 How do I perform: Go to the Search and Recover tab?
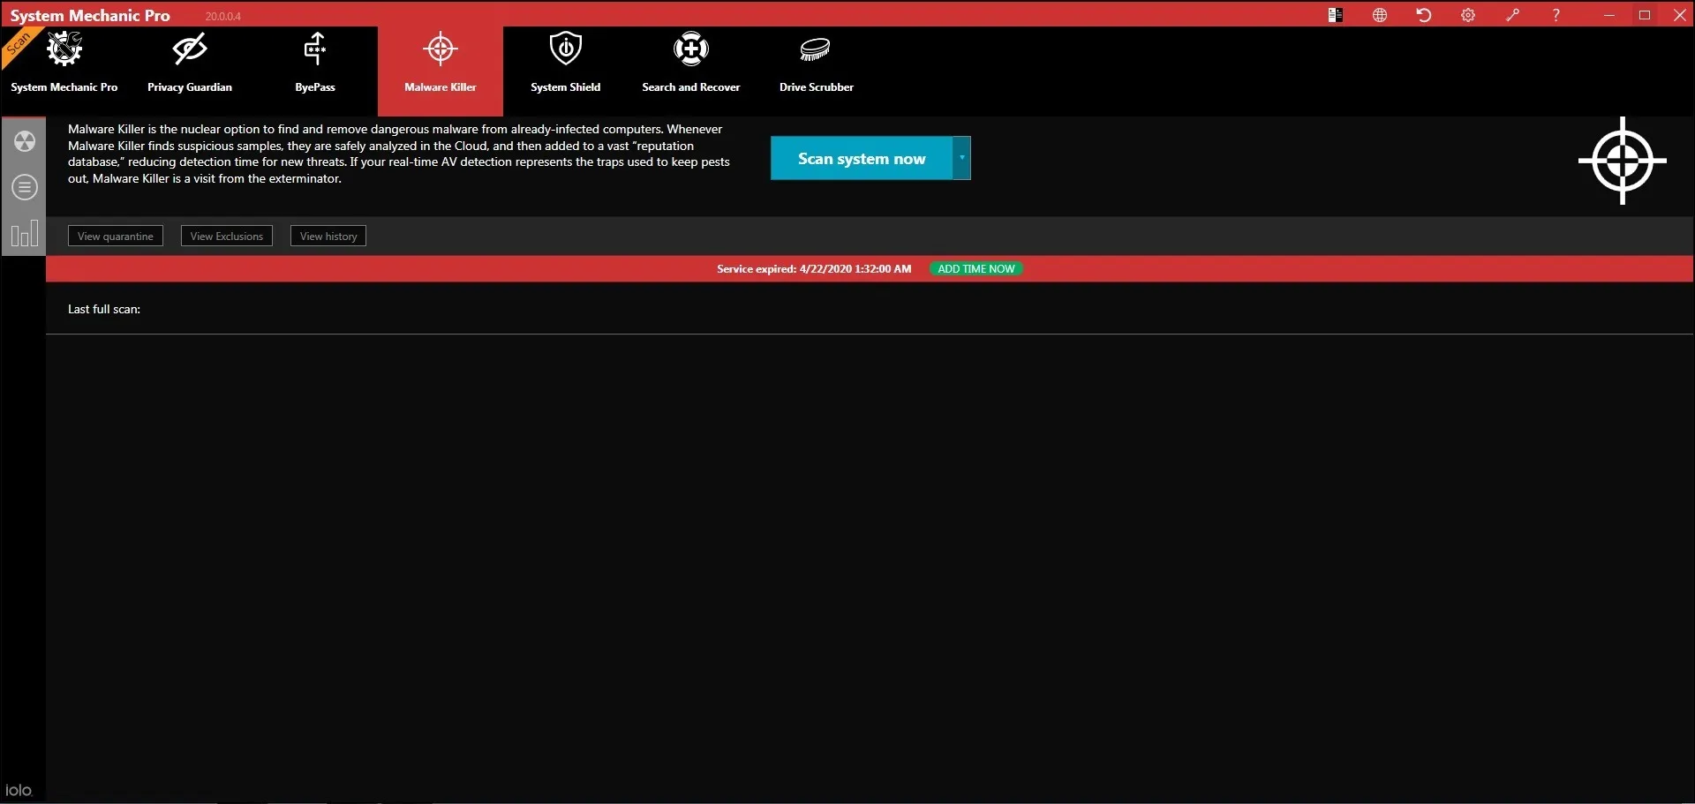pos(691,64)
